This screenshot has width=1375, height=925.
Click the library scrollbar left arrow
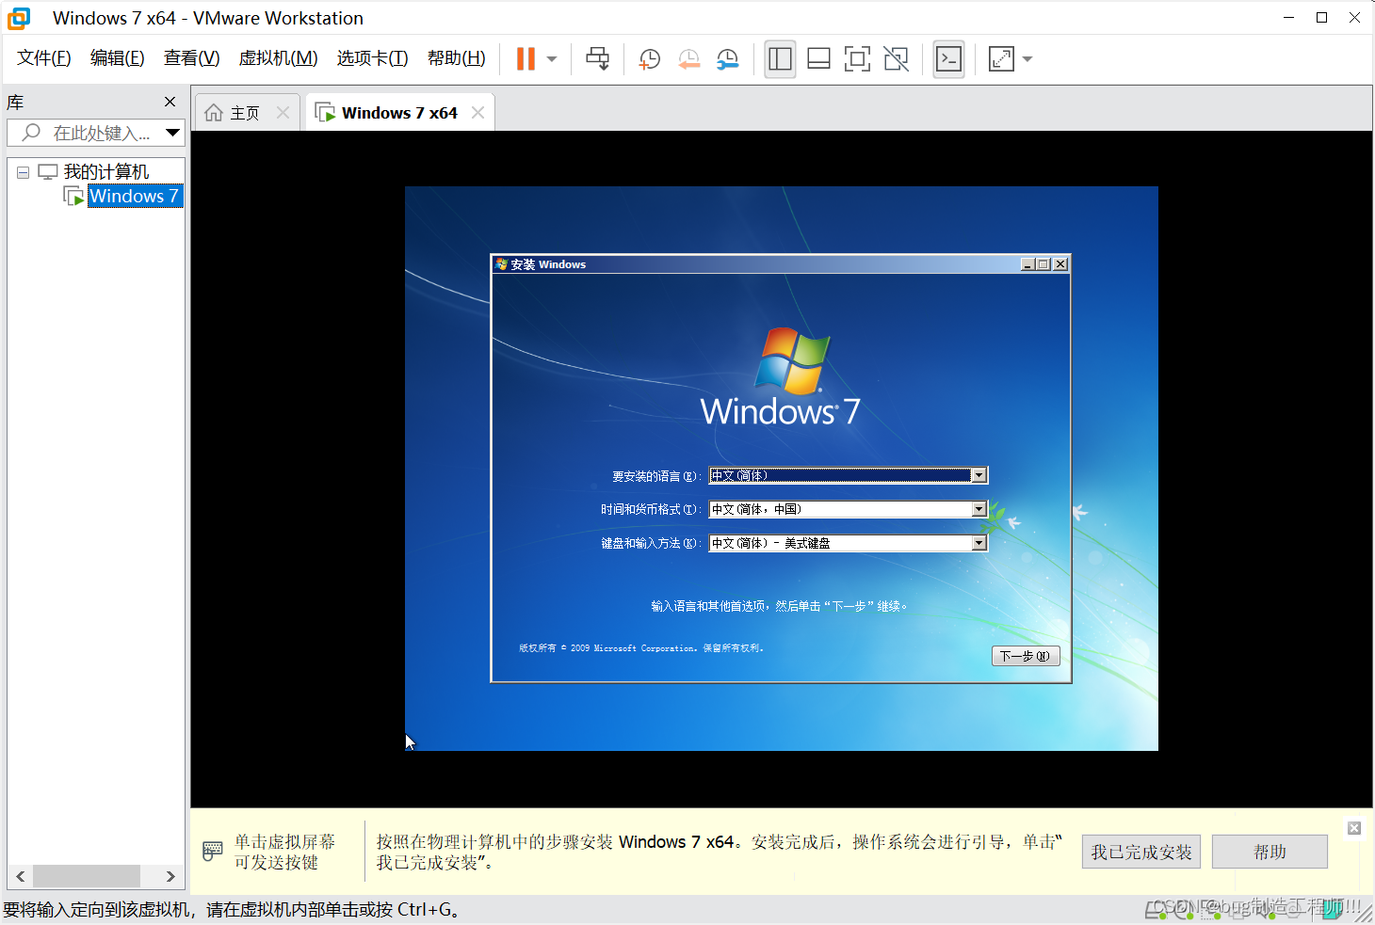click(x=21, y=876)
